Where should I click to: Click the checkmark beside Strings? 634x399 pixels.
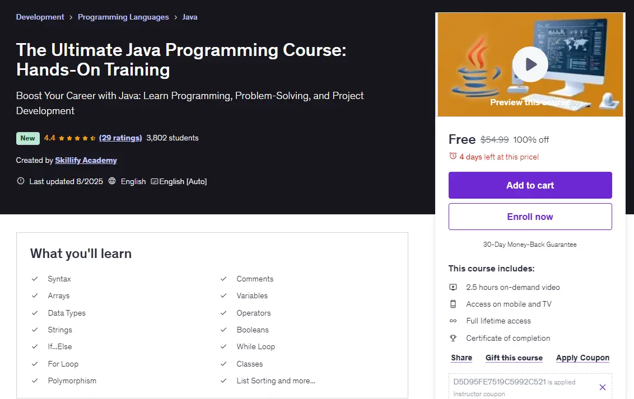pos(35,330)
